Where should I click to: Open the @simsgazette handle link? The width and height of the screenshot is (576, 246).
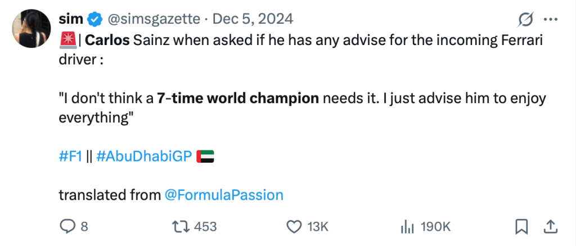[x=153, y=19]
